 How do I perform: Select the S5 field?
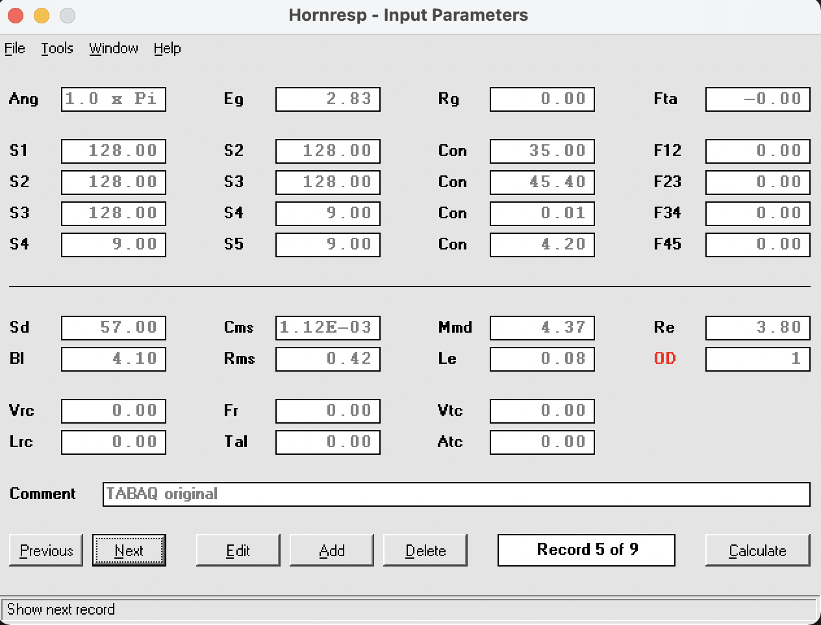(328, 245)
